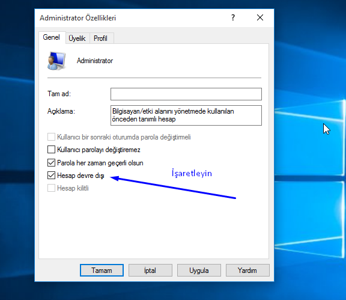Click the question mark help icon
346x300 pixels.
click(x=233, y=17)
